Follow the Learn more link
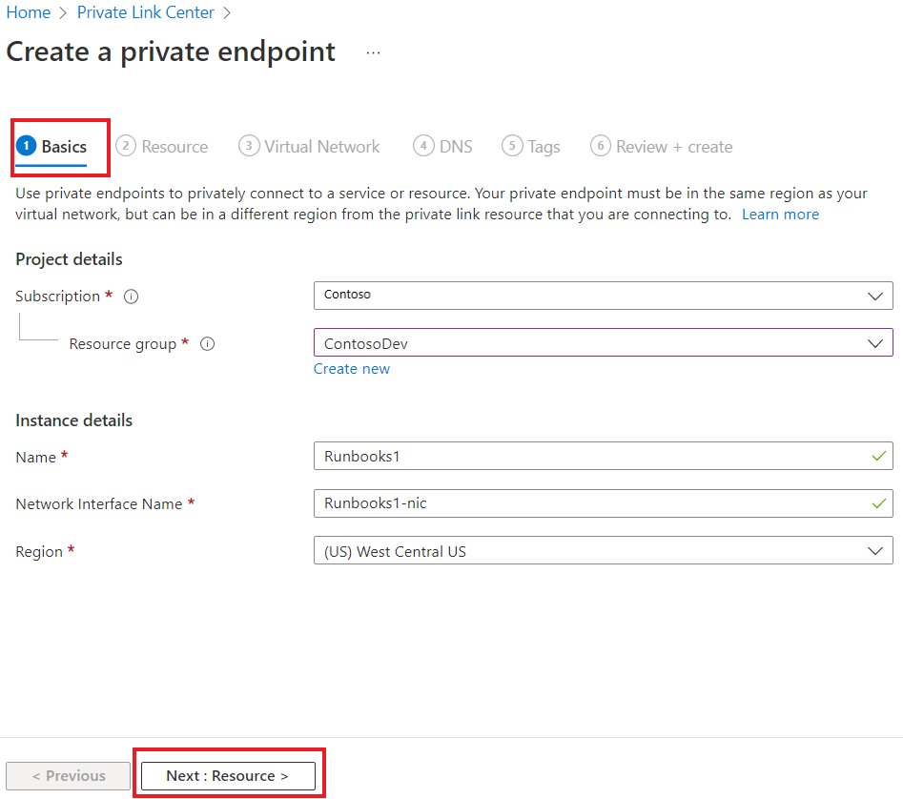 (x=780, y=215)
